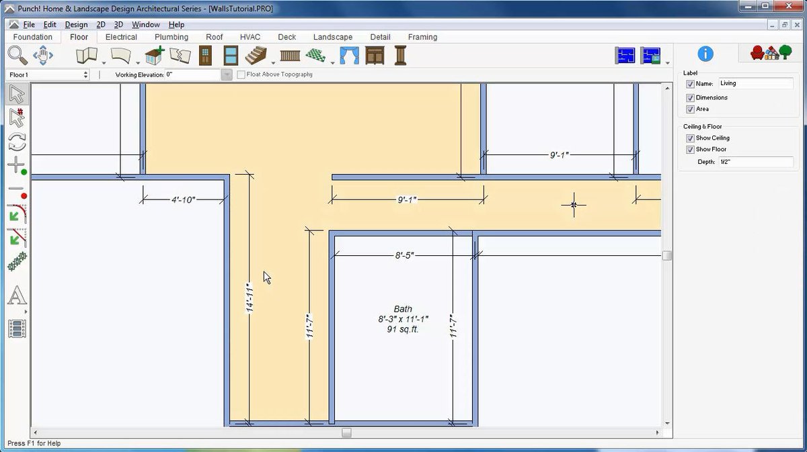Click the film strip animation tool

(17, 328)
